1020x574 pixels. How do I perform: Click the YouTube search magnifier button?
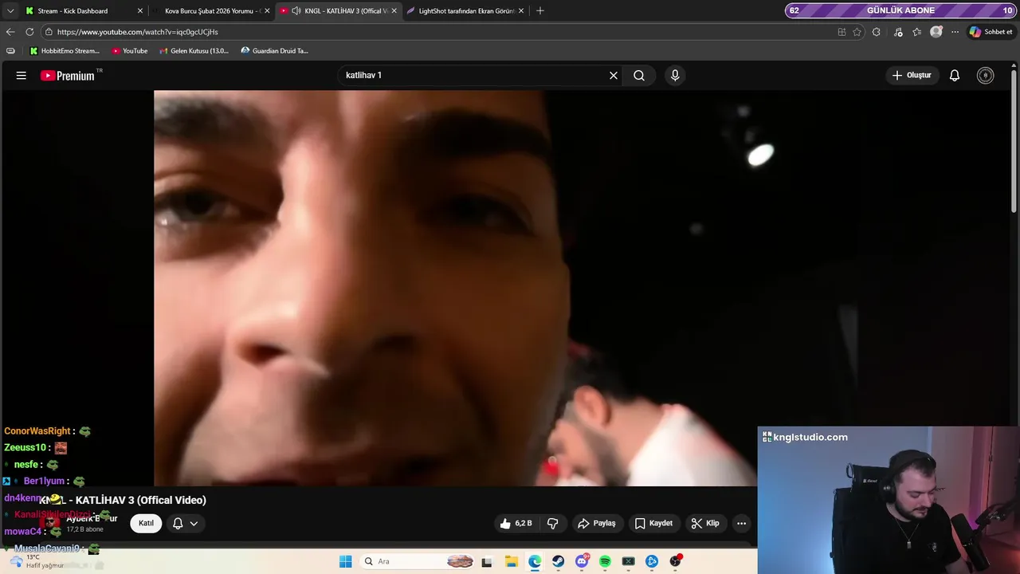639,76
